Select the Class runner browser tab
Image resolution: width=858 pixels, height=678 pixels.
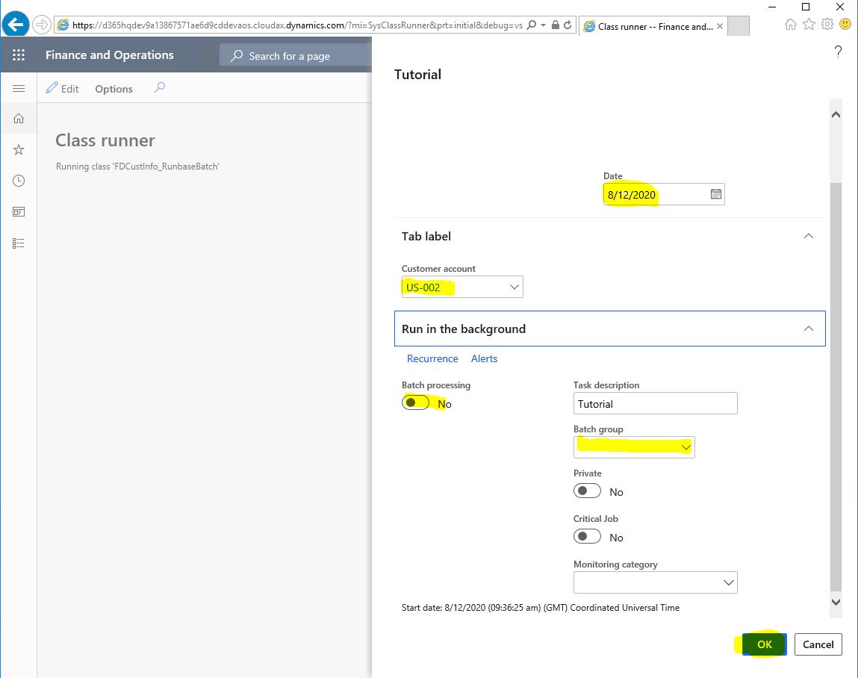654,26
